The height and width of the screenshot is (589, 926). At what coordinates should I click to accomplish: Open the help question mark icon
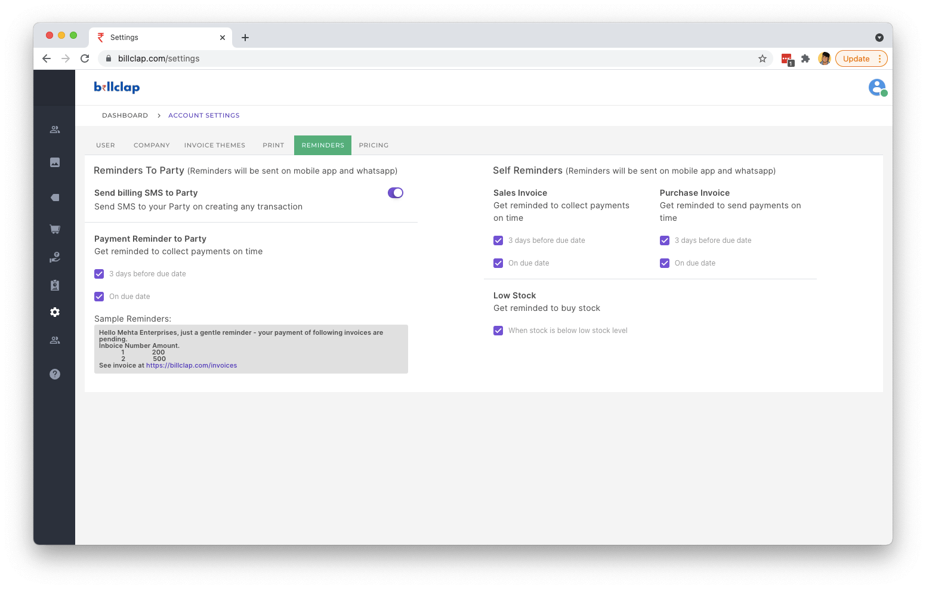[x=55, y=374]
